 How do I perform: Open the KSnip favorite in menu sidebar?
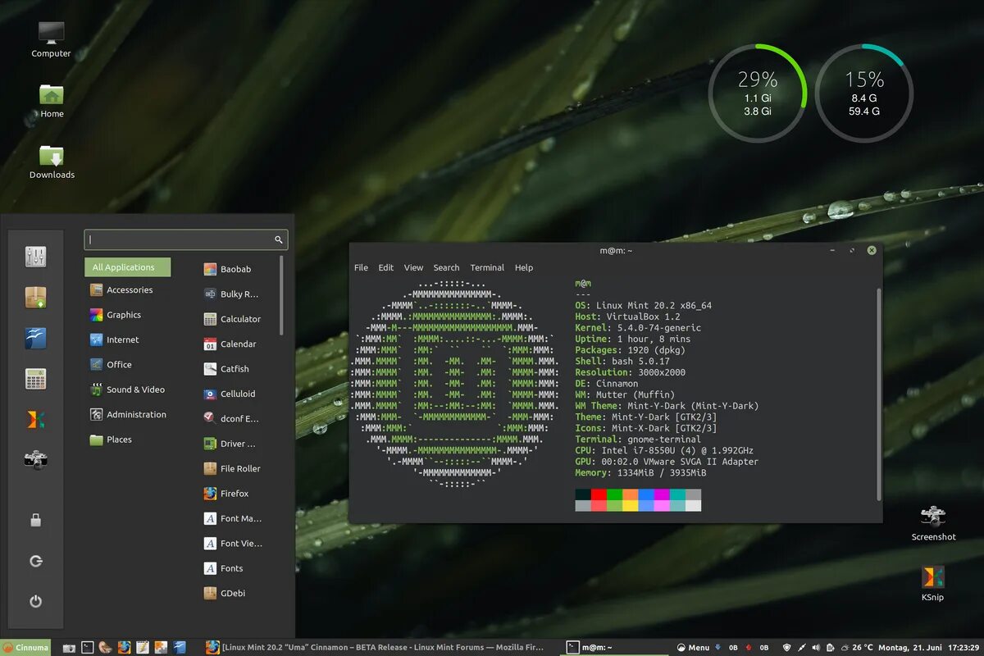pyautogui.click(x=35, y=420)
